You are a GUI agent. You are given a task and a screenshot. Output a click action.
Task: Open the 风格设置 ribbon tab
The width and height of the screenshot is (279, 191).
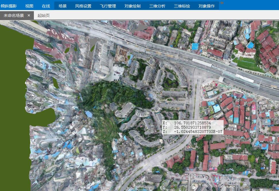coord(83,6)
